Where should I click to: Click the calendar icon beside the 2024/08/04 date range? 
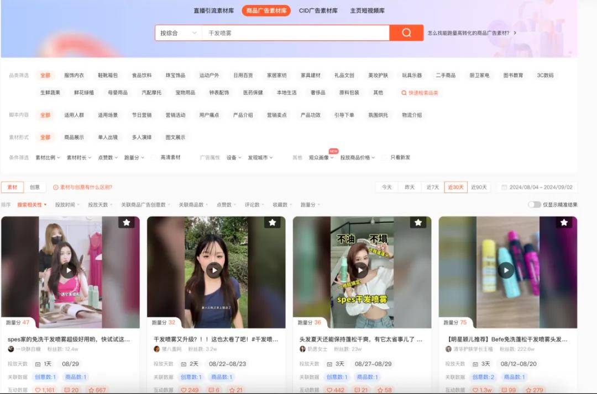(x=504, y=187)
